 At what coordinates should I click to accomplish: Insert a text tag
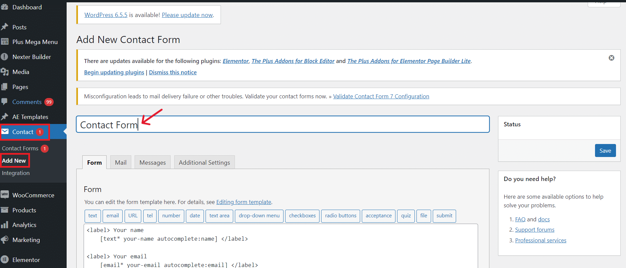click(93, 216)
